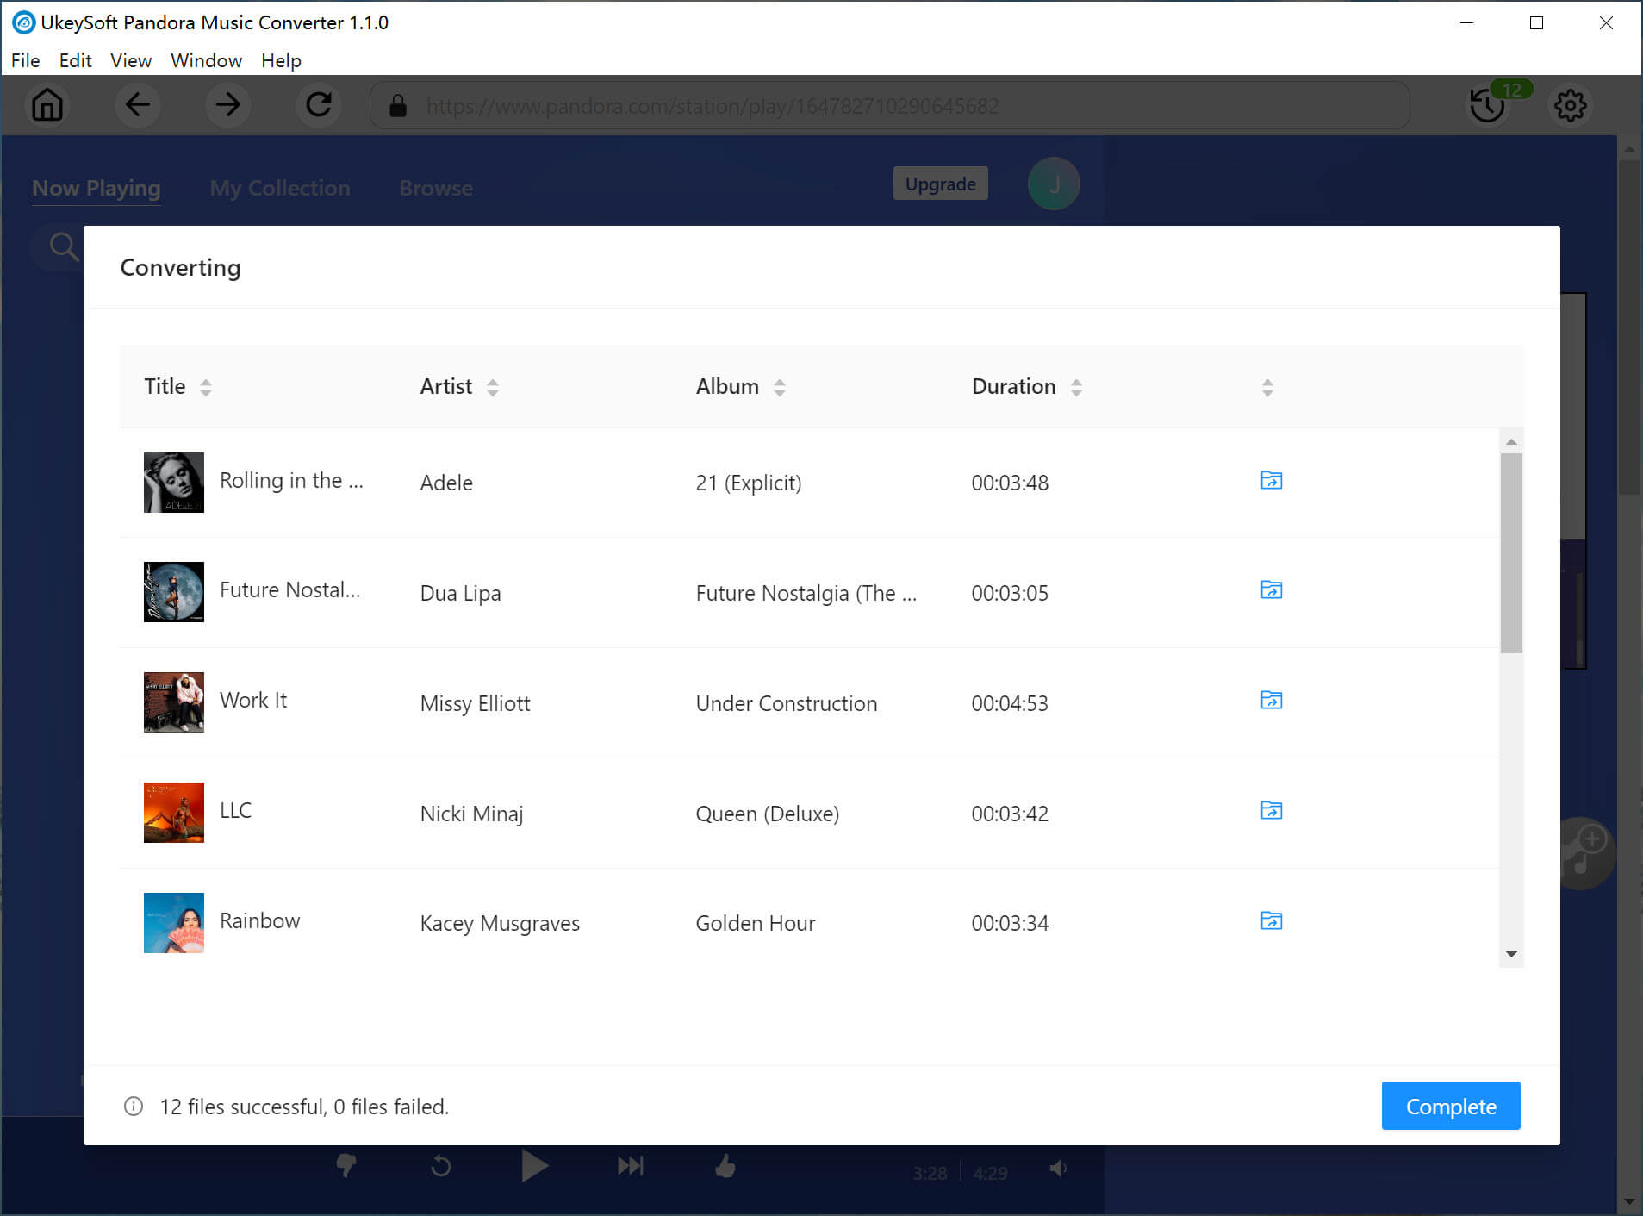The image size is (1643, 1216).
Task: Open conversion history with the clock icon
Action: (x=1487, y=107)
